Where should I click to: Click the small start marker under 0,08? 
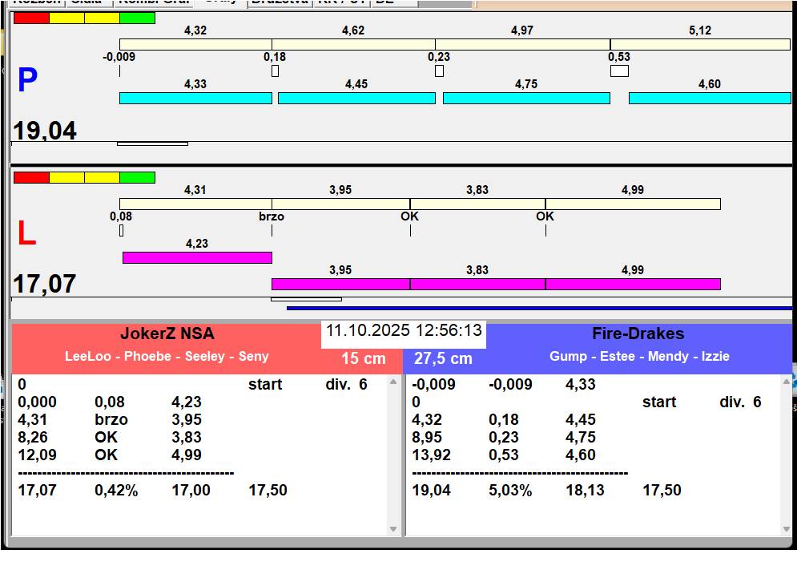click(x=121, y=230)
